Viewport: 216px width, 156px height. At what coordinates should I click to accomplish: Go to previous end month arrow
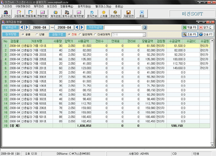[77, 27]
